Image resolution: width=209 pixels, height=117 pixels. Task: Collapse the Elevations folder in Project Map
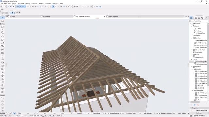(x=192, y=38)
